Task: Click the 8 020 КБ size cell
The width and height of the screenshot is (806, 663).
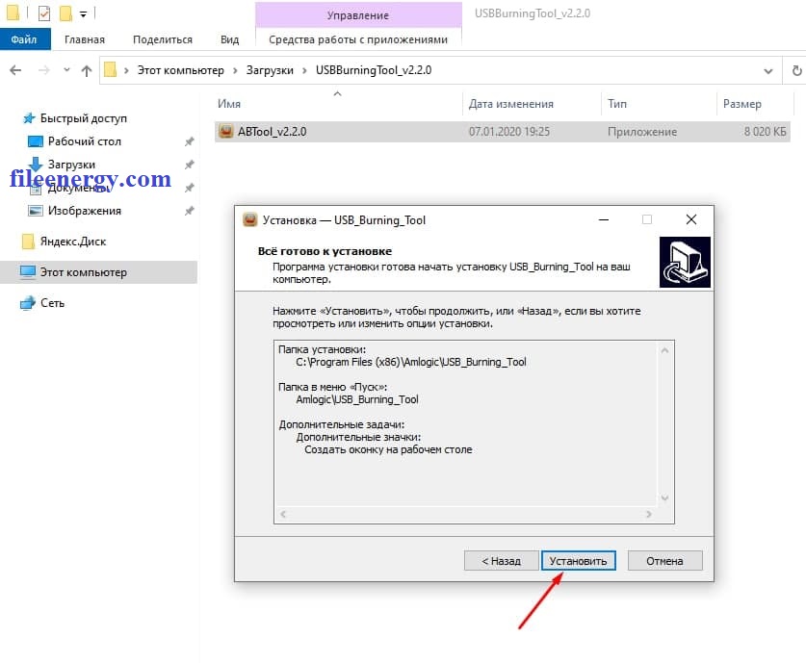Action: pos(765,132)
